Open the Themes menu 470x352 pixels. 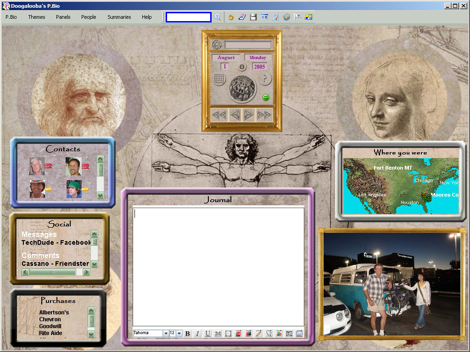coord(37,17)
